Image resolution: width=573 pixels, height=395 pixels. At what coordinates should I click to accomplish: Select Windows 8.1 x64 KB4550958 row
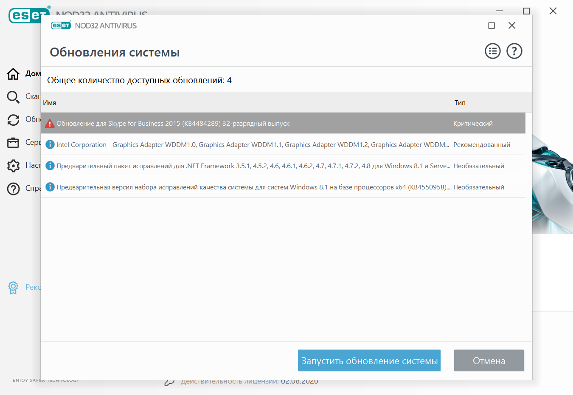click(283, 187)
